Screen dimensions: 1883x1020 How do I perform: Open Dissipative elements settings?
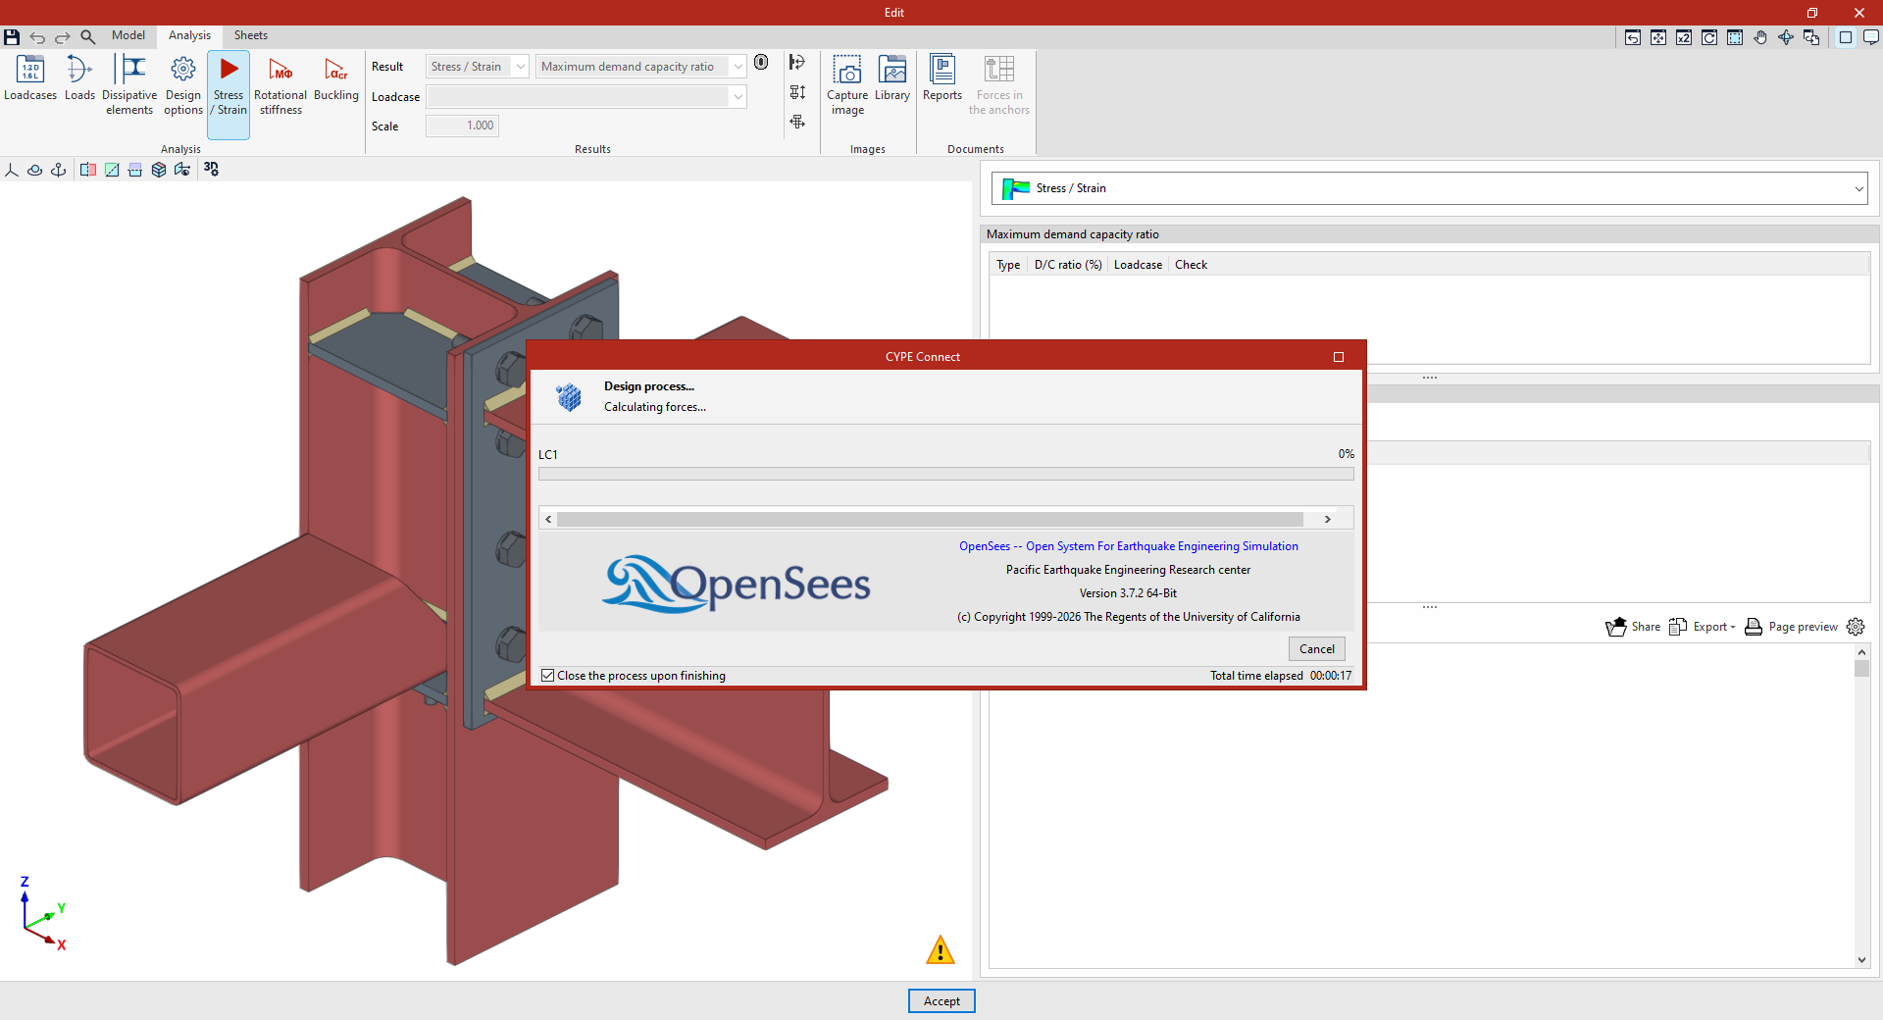129,85
